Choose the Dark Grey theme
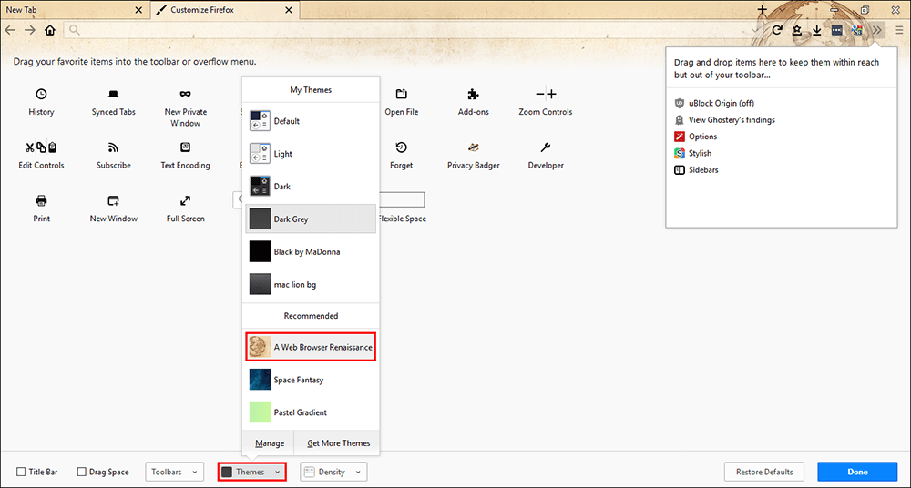 [x=311, y=219]
